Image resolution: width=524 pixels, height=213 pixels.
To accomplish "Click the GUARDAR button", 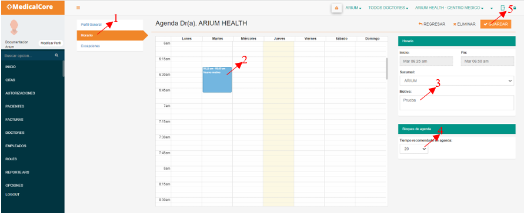I will click(x=496, y=24).
